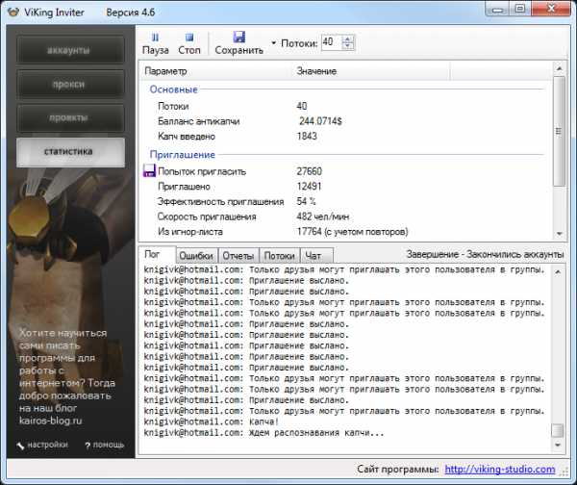The height and width of the screenshot is (485, 577).
Task: Click log panel scroll-down arrow
Action: click(x=558, y=445)
